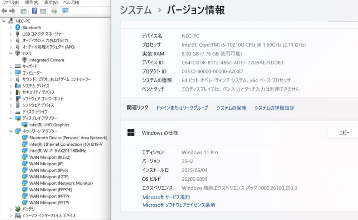Select サウンド、ビデオ、およびゲーム コントローラー row

pos(57,79)
